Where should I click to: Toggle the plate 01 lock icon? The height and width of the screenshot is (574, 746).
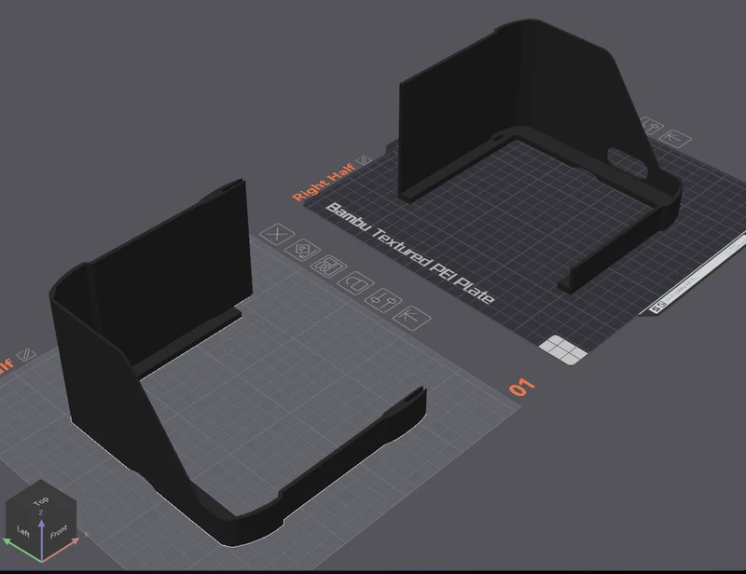[x=355, y=283]
